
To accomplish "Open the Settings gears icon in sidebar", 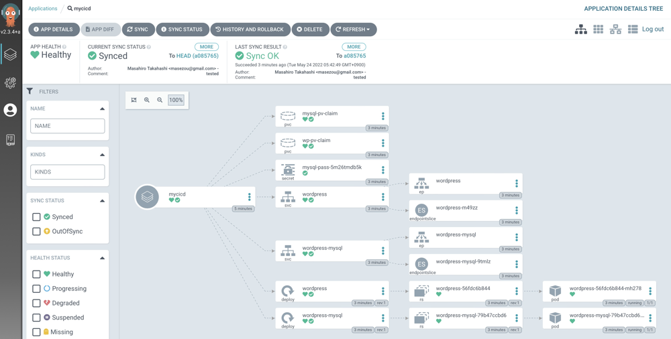I will tap(10, 82).
